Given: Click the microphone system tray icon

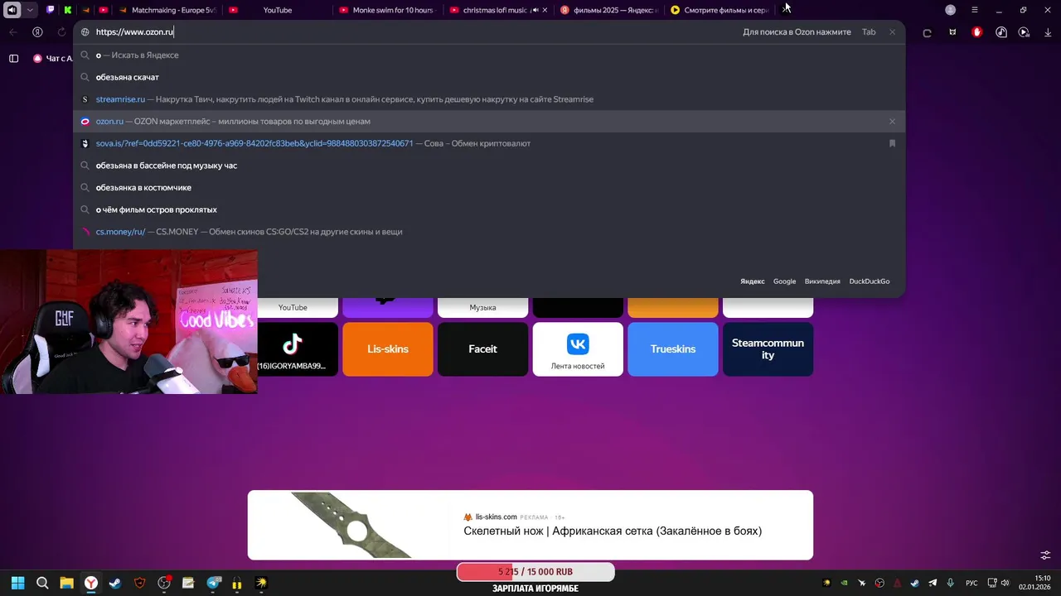Looking at the screenshot, I should (x=951, y=583).
